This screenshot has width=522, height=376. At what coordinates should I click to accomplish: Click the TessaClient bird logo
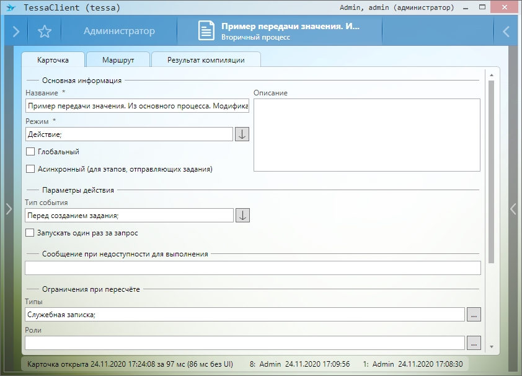pos(11,8)
